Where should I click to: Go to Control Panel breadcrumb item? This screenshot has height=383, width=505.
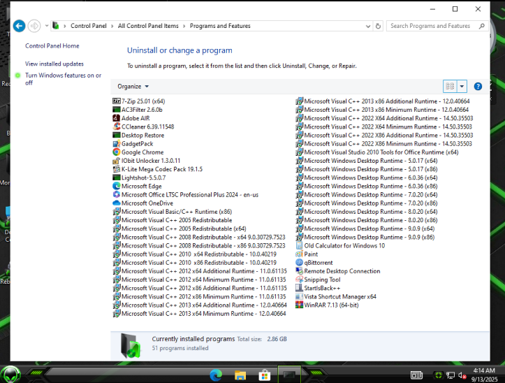[89, 26]
